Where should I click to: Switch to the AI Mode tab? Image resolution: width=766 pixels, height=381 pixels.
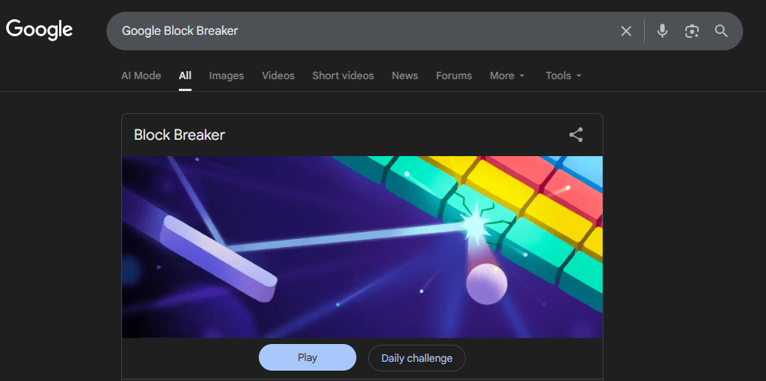click(x=141, y=75)
